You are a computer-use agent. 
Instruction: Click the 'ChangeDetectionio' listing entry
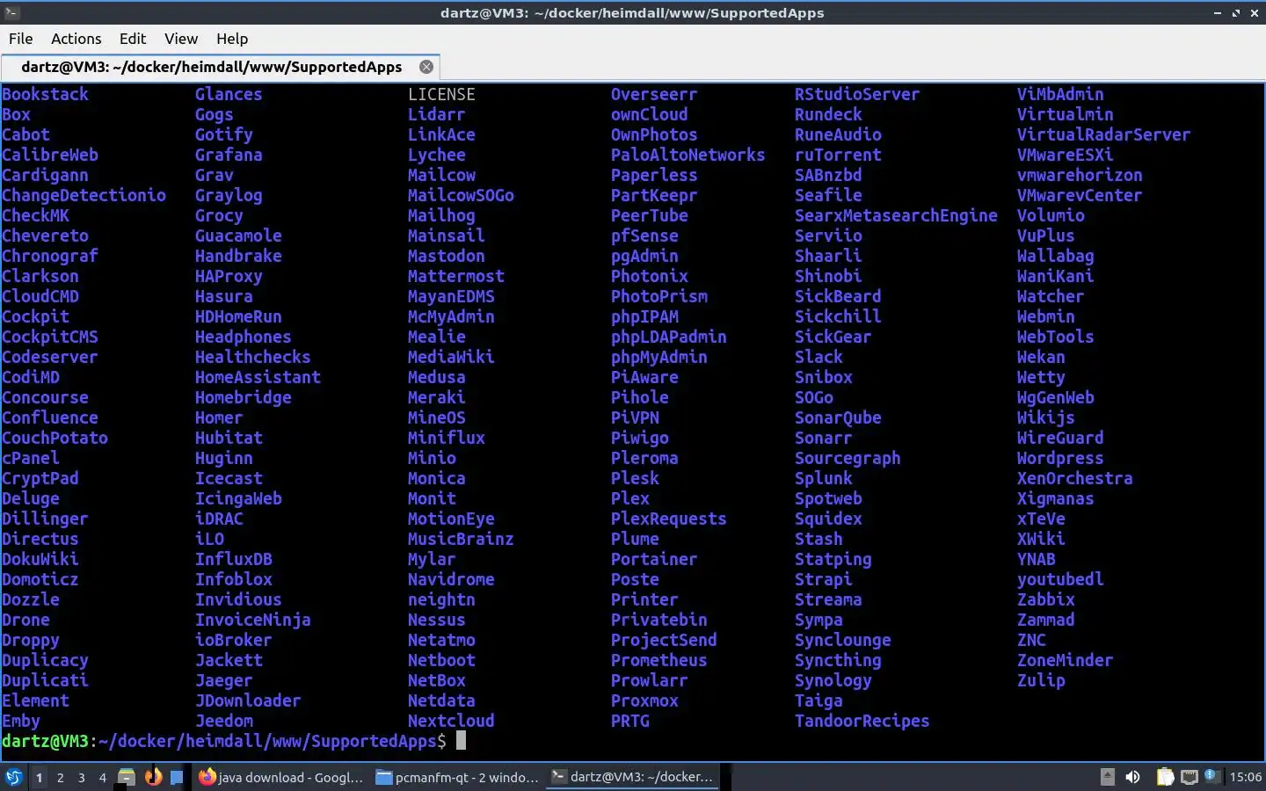(84, 195)
